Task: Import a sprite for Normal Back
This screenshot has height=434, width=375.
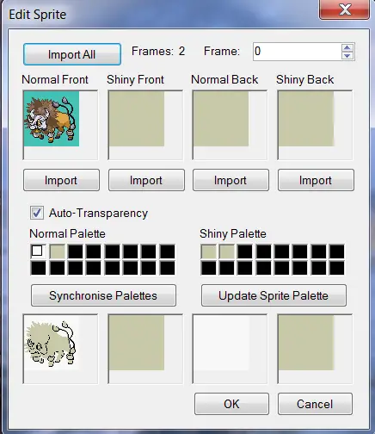Action: pyautogui.click(x=231, y=180)
